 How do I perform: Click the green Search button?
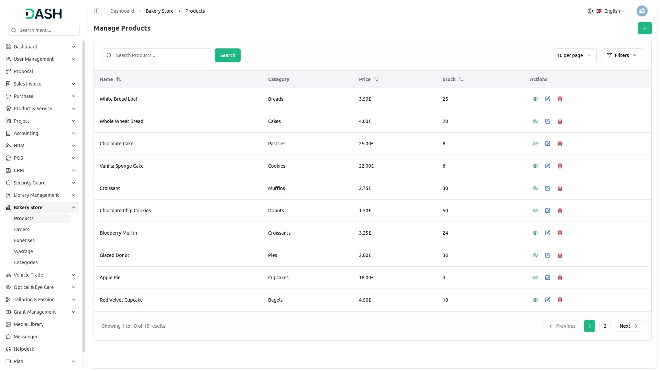tap(228, 55)
